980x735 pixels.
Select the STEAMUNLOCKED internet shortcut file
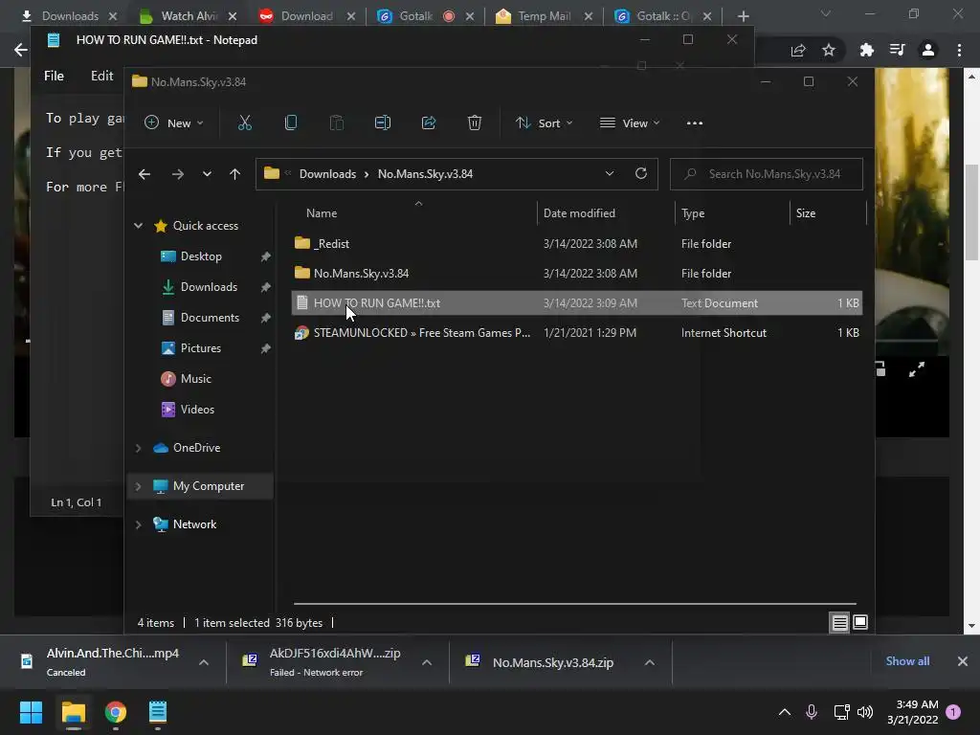[x=577, y=332]
